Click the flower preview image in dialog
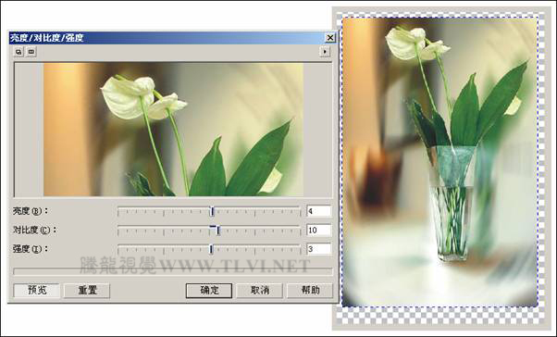Image resolution: width=557 pixels, height=337 pixels. (173, 130)
